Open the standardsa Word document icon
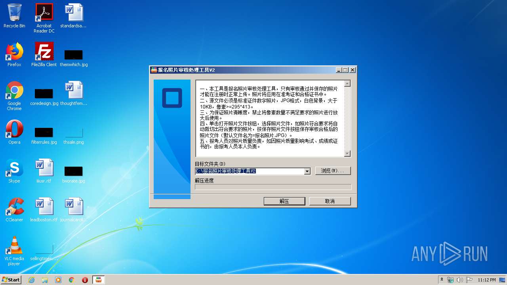Image resolution: width=507 pixels, height=285 pixels. 74,16
